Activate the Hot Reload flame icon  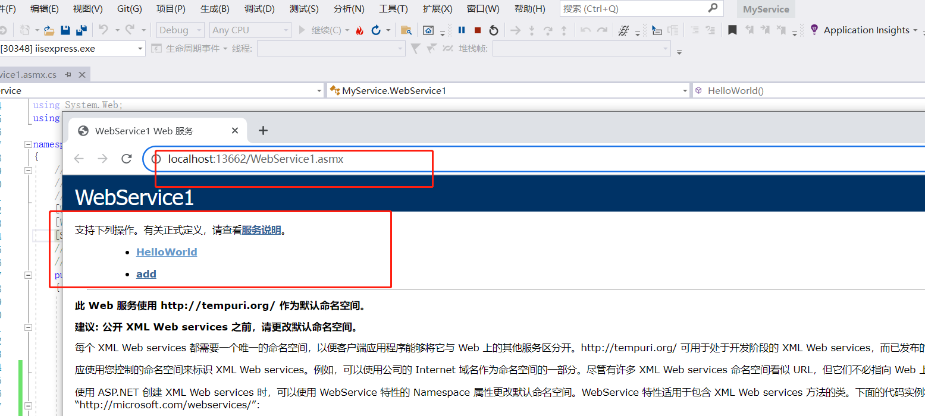tap(359, 30)
